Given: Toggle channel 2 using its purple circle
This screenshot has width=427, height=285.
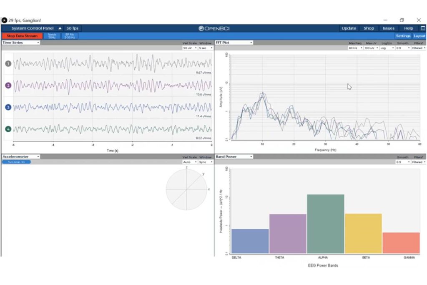Looking at the screenshot, I should click(8, 86).
